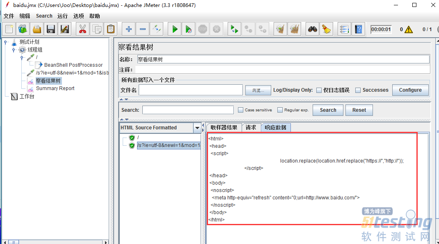Collapse all with the minus icon

(x=143, y=29)
